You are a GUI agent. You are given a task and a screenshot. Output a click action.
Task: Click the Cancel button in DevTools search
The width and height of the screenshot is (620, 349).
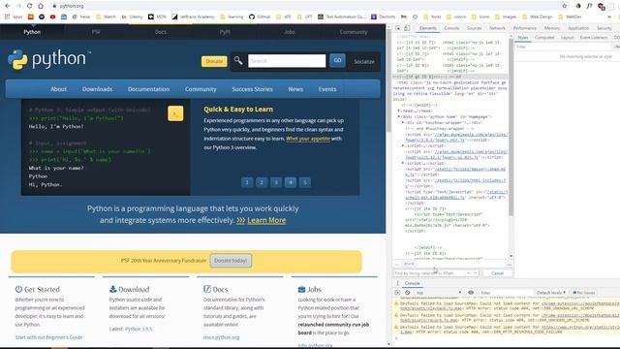click(497, 273)
